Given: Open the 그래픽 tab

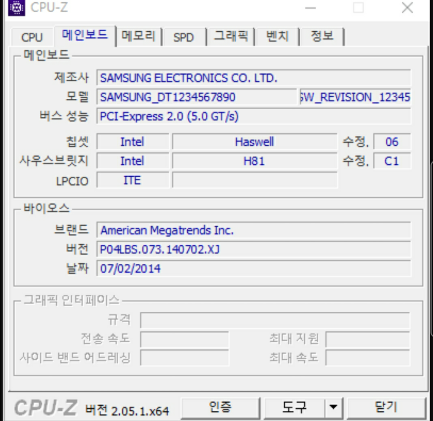Looking at the screenshot, I should coord(230,36).
